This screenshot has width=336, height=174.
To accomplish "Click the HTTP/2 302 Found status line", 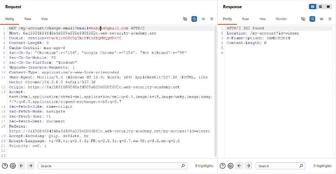I will (245, 28).
